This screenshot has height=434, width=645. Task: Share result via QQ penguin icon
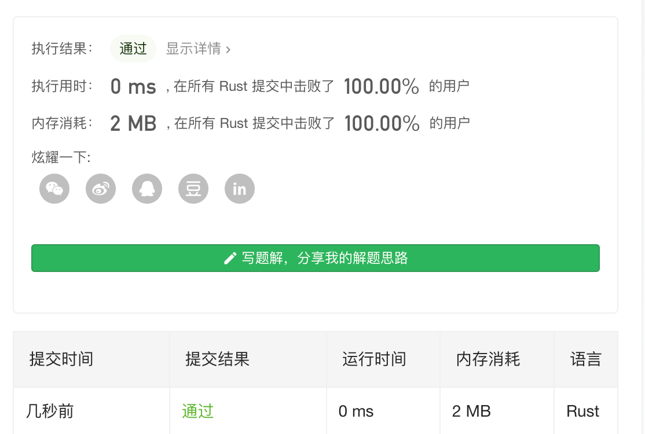click(x=147, y=189)
